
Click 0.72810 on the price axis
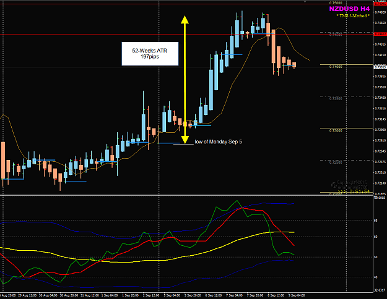(x=380, y=140)
